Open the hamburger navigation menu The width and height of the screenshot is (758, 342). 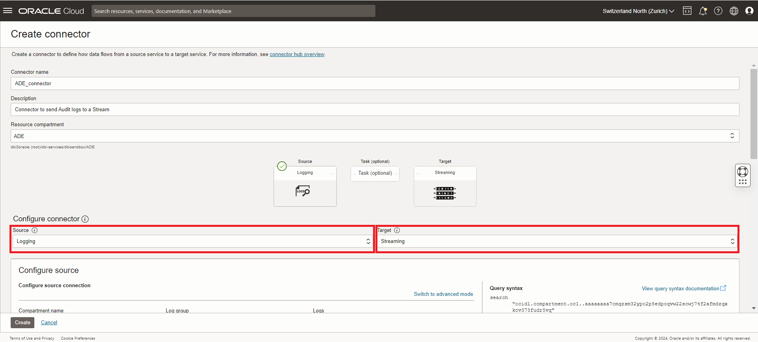pos(8,11)
